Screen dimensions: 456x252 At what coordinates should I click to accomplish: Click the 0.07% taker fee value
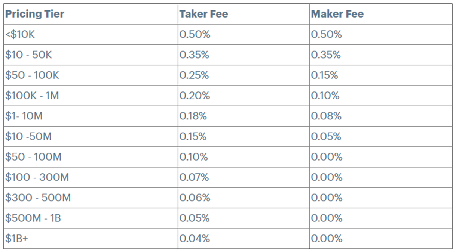(194, 177)
